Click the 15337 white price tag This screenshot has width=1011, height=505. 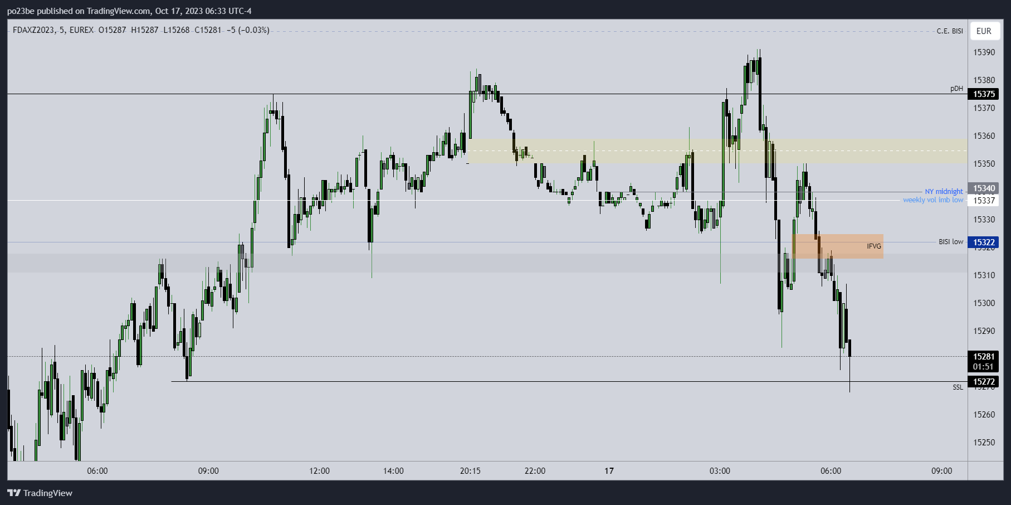pyautogui.click(x=984, y=200)
